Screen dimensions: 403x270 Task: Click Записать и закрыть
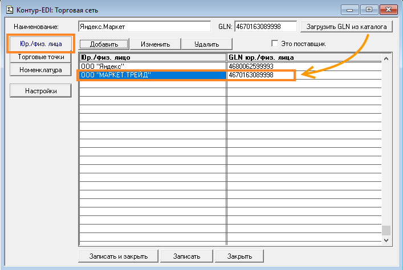(118, 256)
